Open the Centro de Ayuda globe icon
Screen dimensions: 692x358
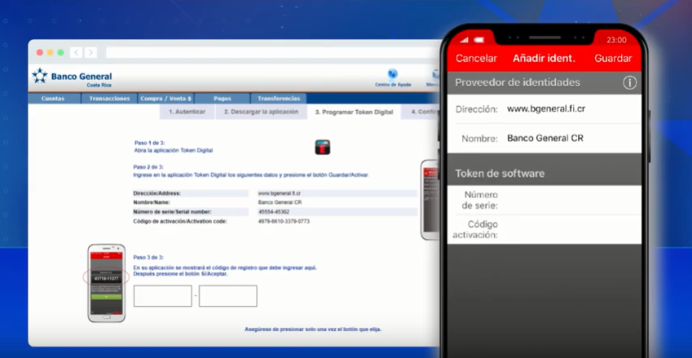tap(392, 74)
